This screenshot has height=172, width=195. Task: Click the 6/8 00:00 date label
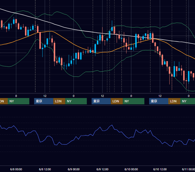pyautogui.click(x=16, y=169)
